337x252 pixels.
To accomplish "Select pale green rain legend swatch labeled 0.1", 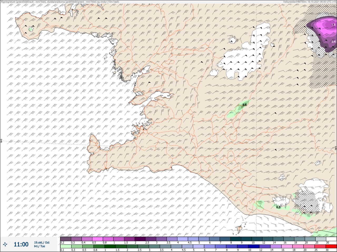I will click(x=66, y=246).
